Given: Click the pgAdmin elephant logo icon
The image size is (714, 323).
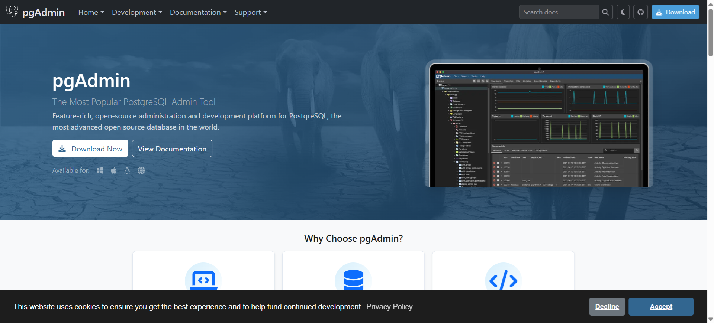Looking at the screenshot, I should 12,12.
